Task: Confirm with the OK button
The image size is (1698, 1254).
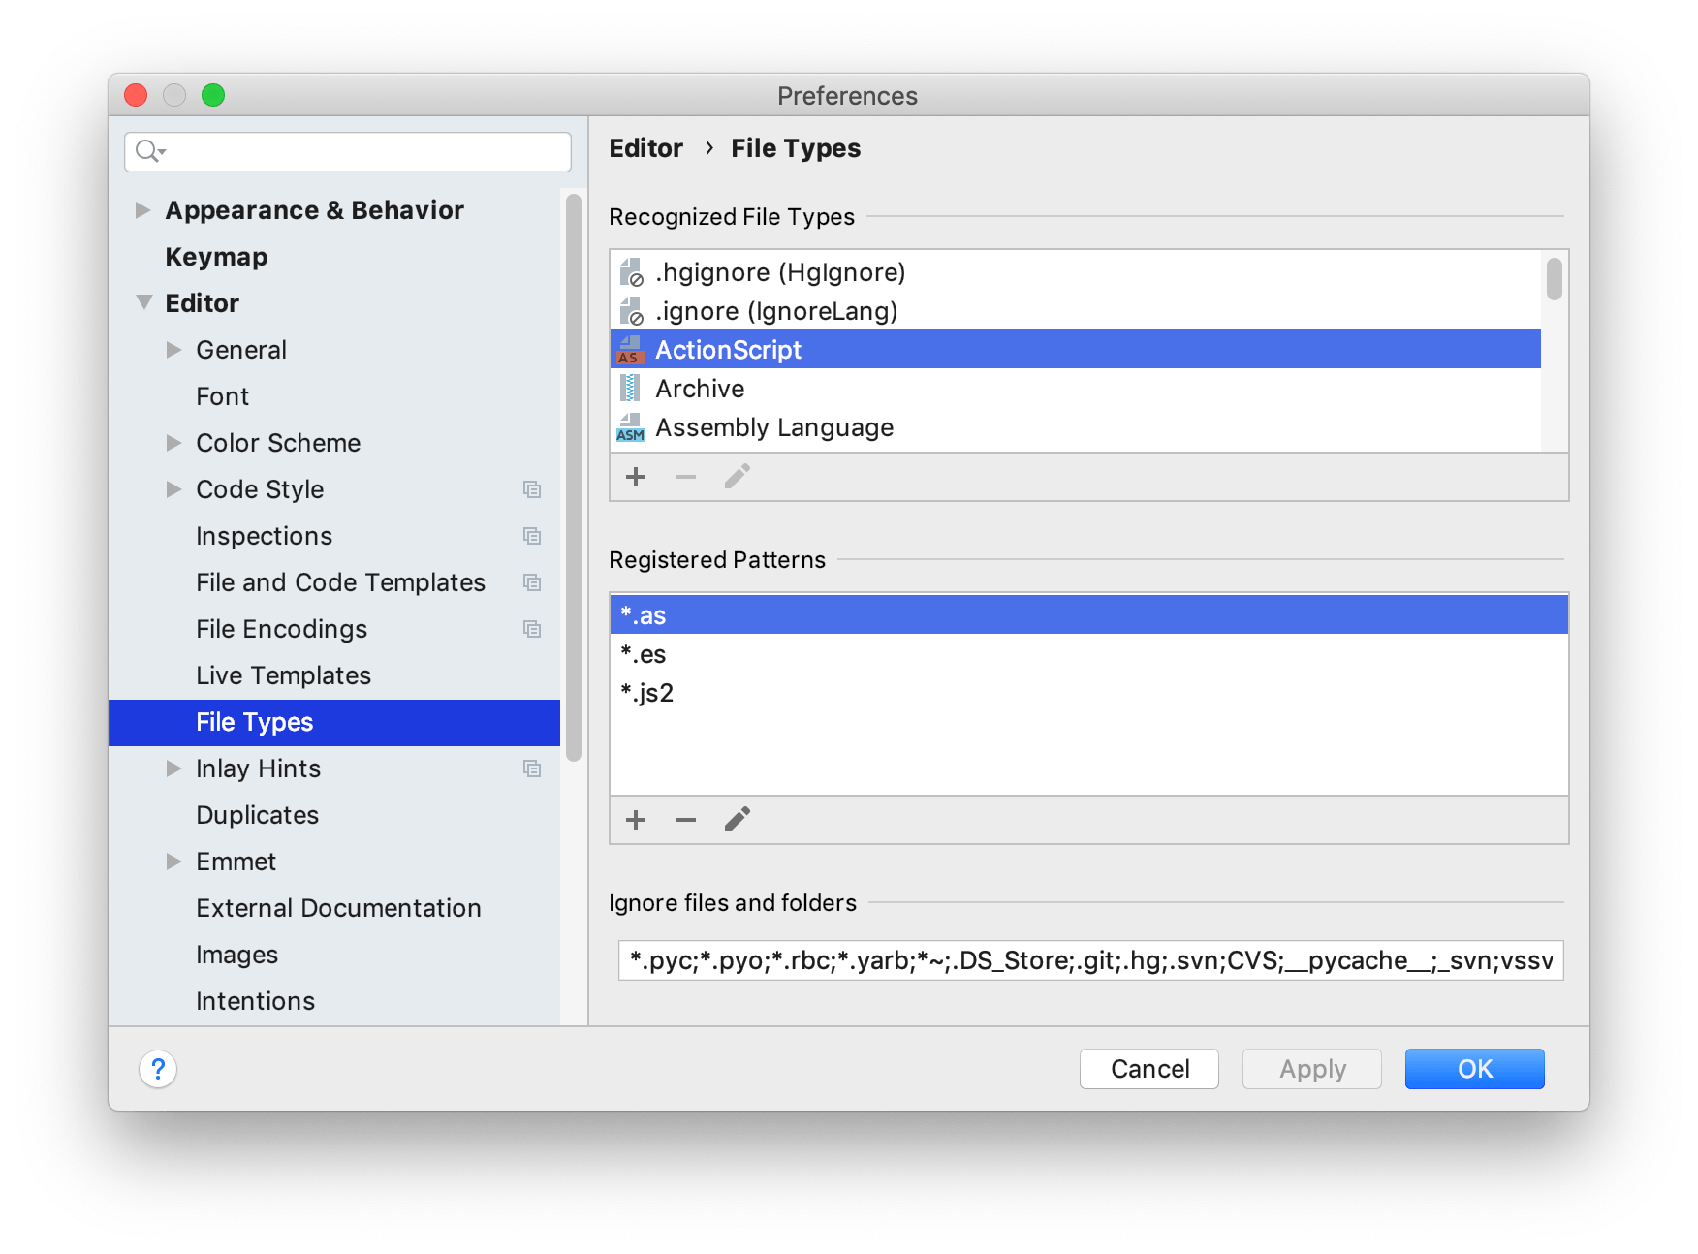Action: pos(1475,1069)
